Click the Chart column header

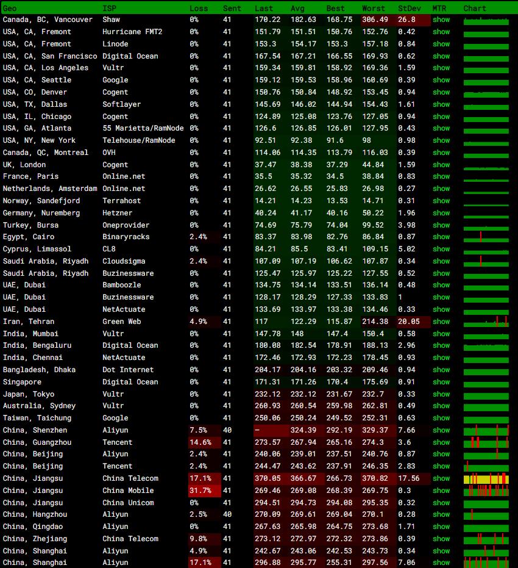[x=475, y=9]
